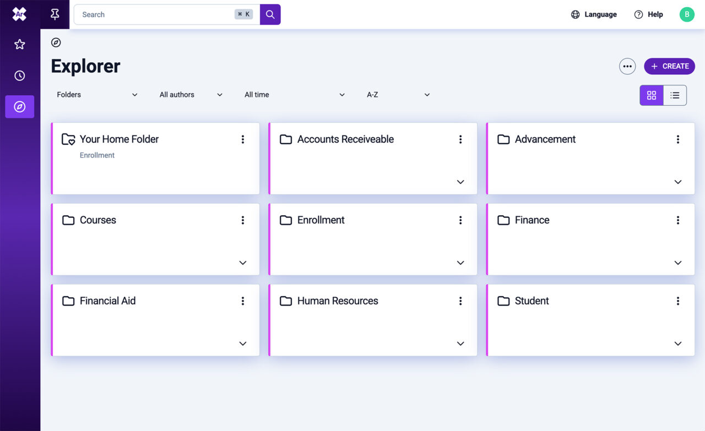Image resolution: width=705 pixels, height=431 pixels.
Task: Click the purple search magnifier button
Action: coord(270,14)
